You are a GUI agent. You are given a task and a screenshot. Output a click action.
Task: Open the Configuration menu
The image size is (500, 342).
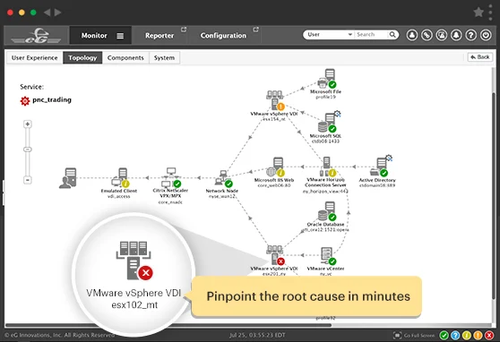coord(223,36)
